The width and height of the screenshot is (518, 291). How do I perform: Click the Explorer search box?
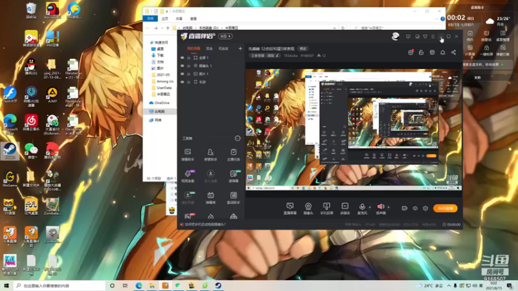(x=396, y=28)
